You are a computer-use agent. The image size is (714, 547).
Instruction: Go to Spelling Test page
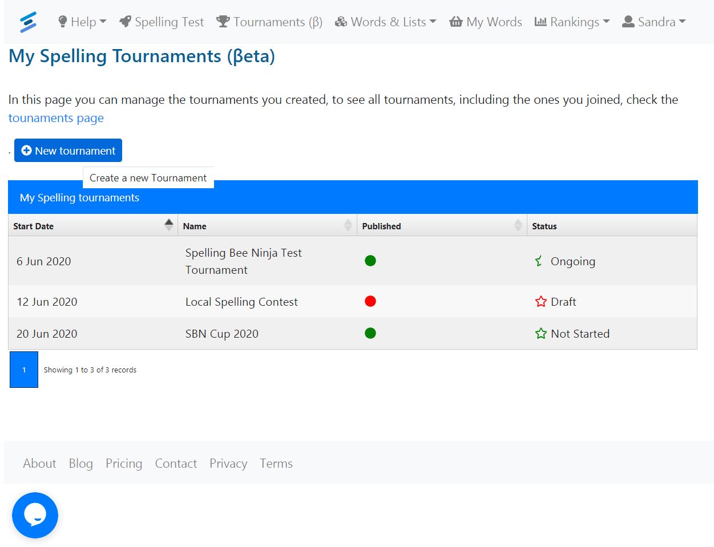[162, 22]
